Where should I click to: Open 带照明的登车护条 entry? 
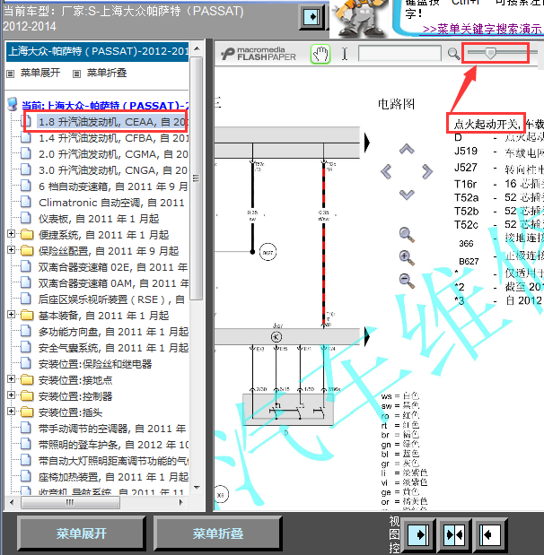113,445
